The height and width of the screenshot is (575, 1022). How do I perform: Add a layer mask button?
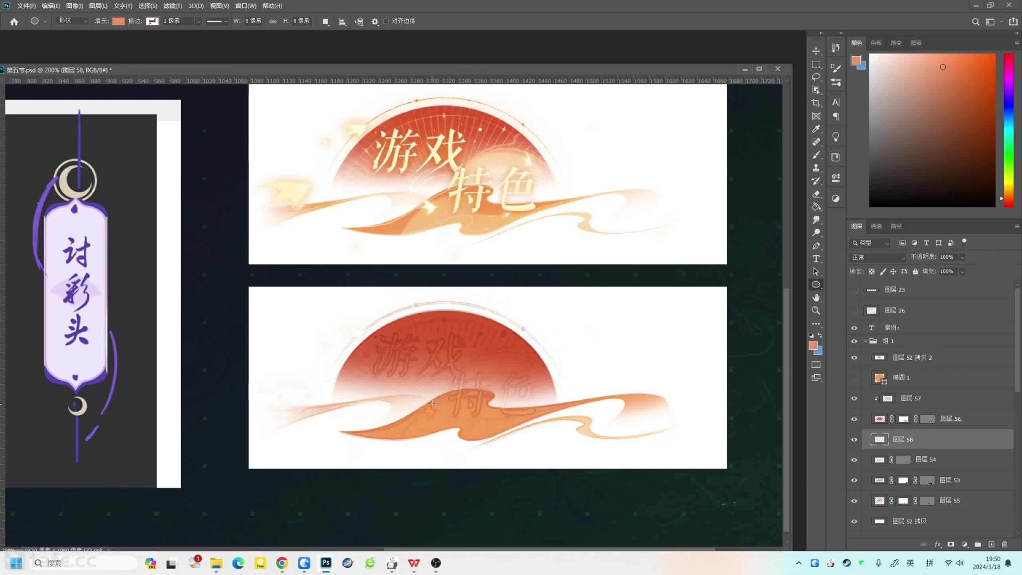tap(951, 544)
